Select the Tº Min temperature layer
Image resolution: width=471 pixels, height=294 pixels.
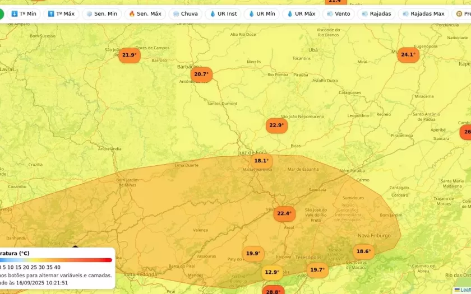(x=24, y=13)
